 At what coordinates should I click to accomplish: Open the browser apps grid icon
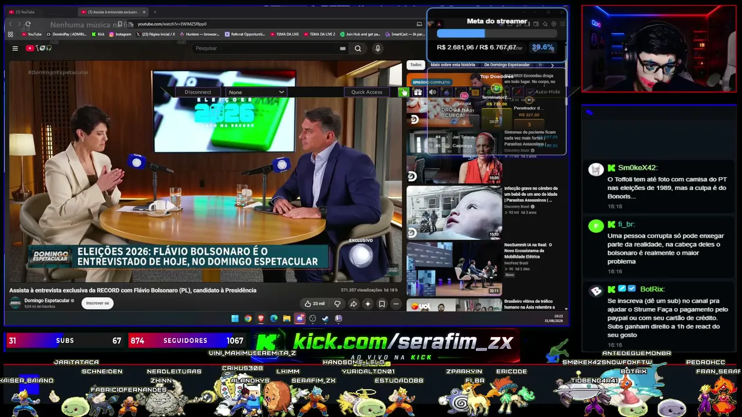10,34
